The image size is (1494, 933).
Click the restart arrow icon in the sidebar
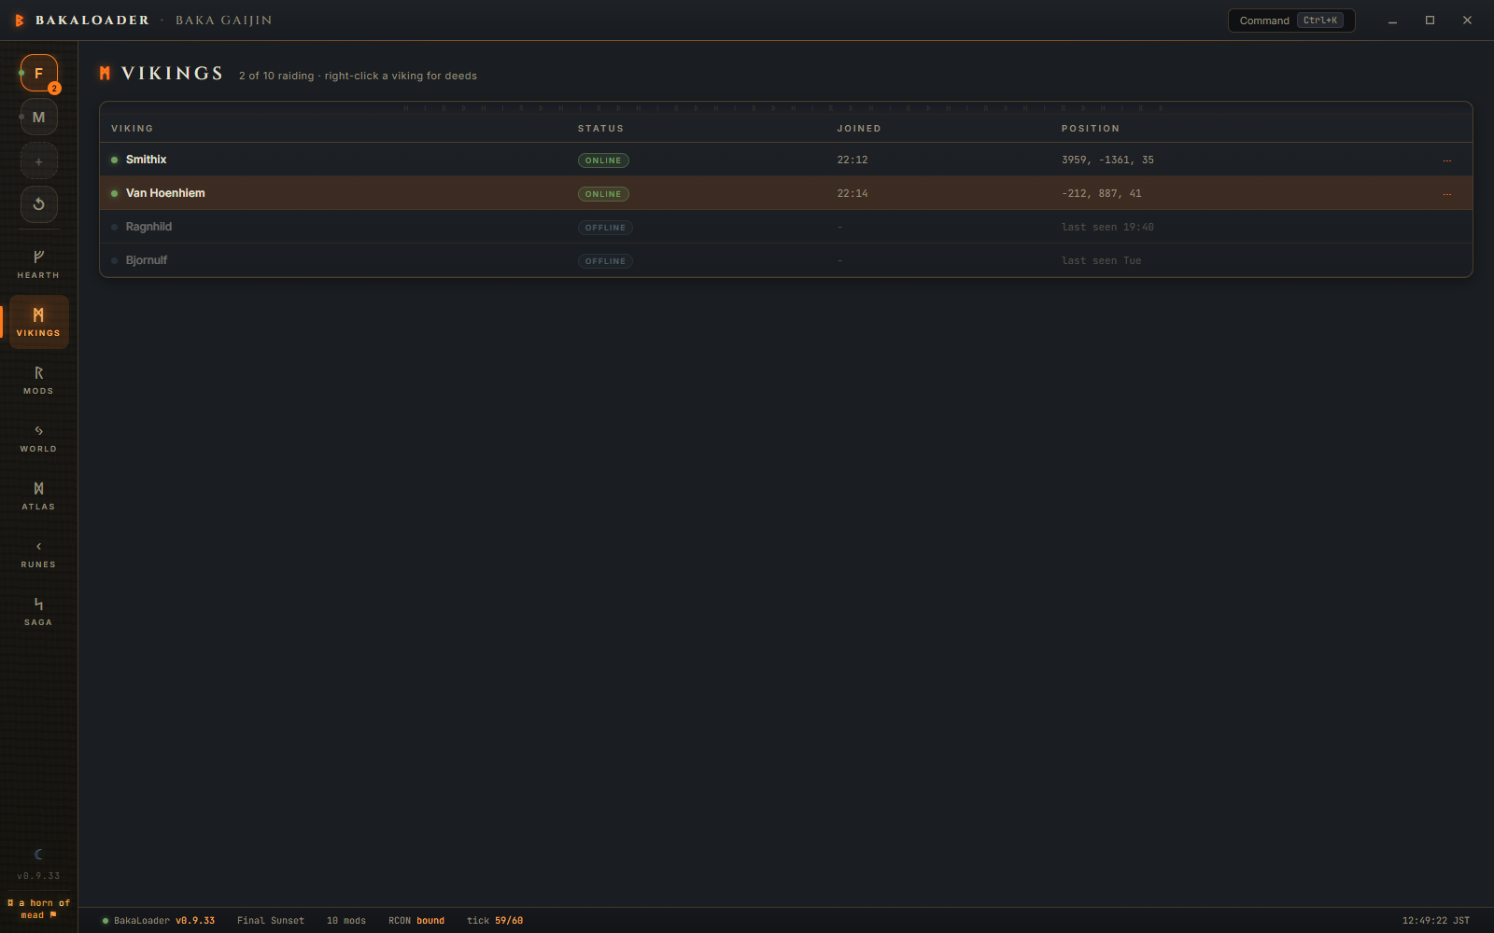click(x=38, y=204)
